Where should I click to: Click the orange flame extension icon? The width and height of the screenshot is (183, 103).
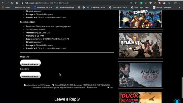(x=146, y=3)
